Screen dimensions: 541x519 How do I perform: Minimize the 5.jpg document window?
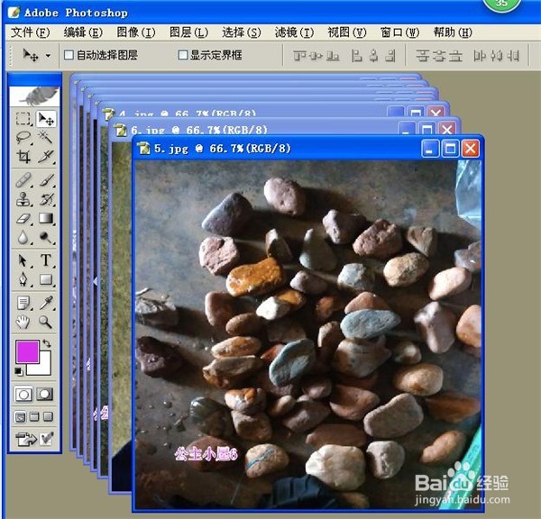click(x=430, y=149)
